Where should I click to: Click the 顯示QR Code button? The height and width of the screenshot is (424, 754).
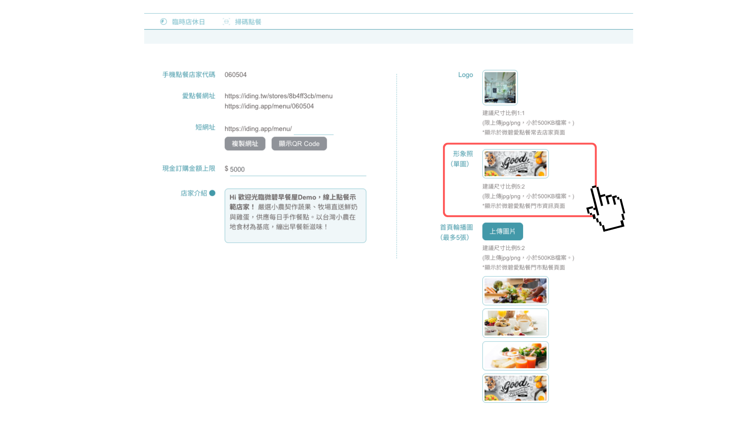coord(299,144)
